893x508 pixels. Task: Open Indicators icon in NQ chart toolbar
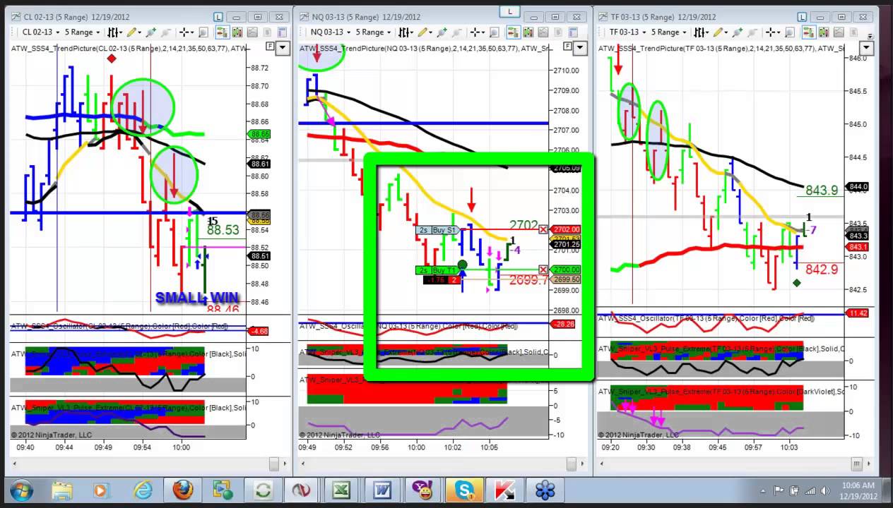[543, 32]
